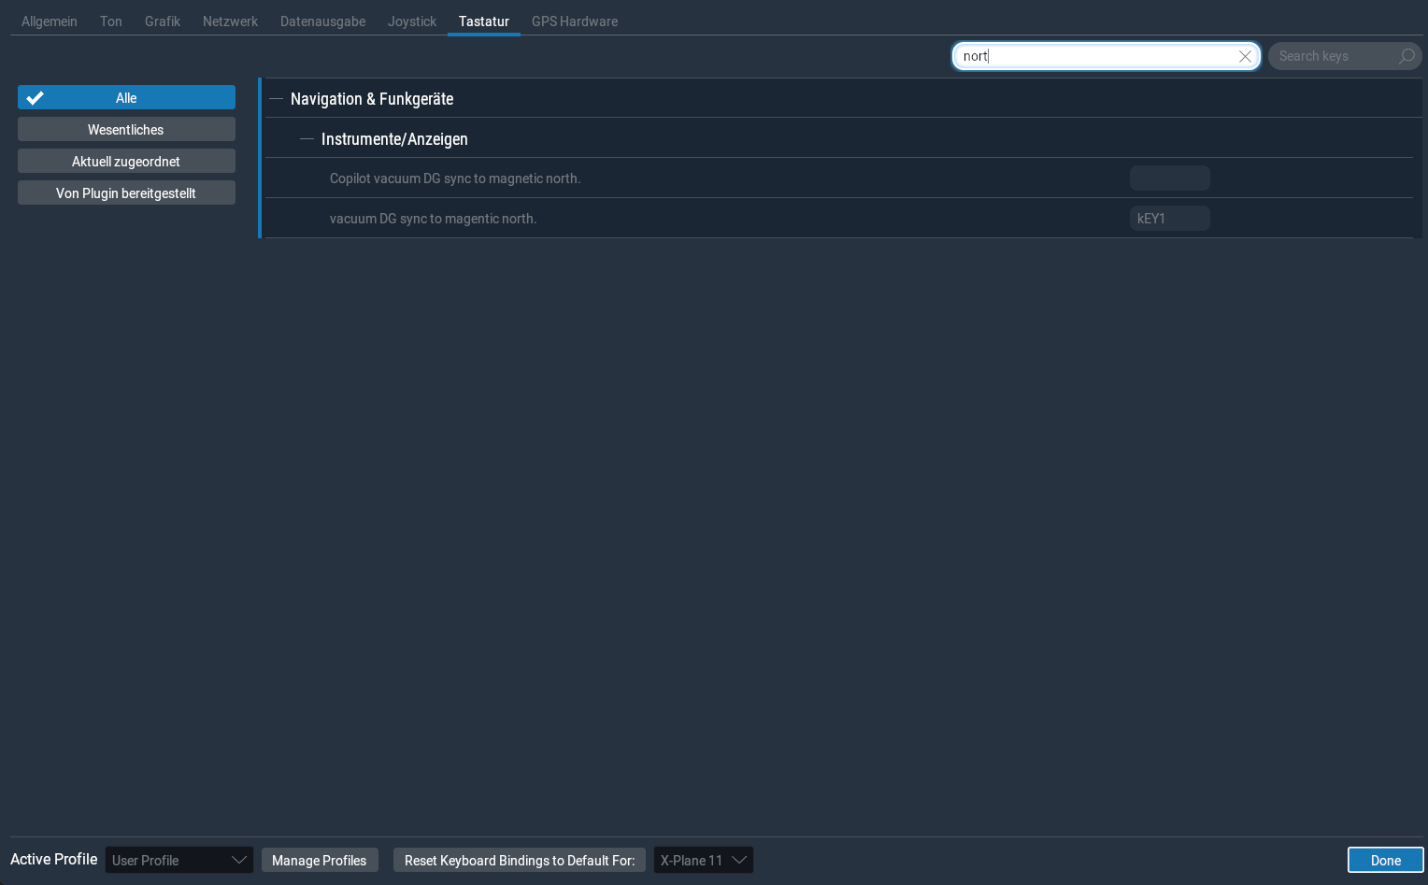The height and width of the screenshot is (885, 1428).
Task: Switch to the Joystick tab
Action: [x=411, y=21]
